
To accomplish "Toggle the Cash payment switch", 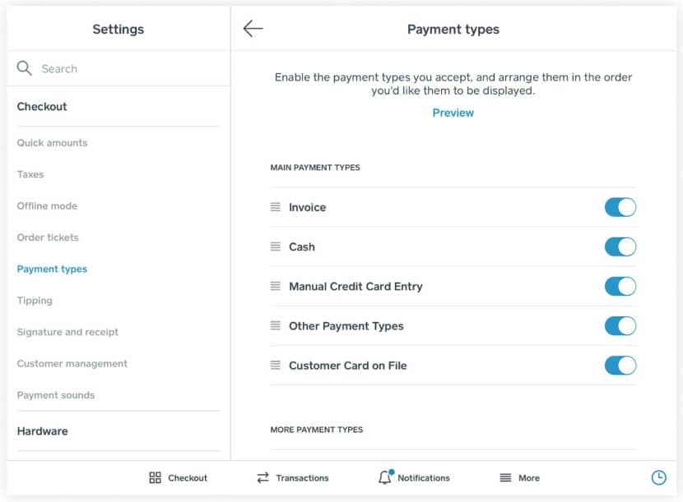I will point(620,246).
